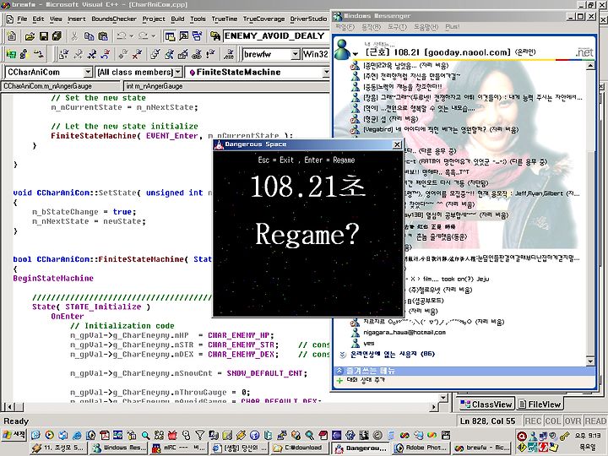Click the Messenger contact list scrollbar down arrow
The height and width of the screenshot is (456, 608).
[x=590, y=361]
